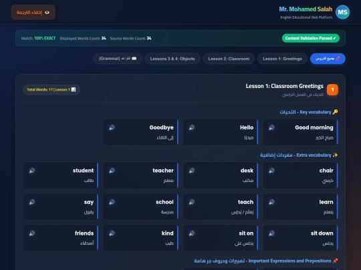Click Lesson 1: Classroom Greetings title
This screenshot has width=361, height=270.
click(284, 86)
